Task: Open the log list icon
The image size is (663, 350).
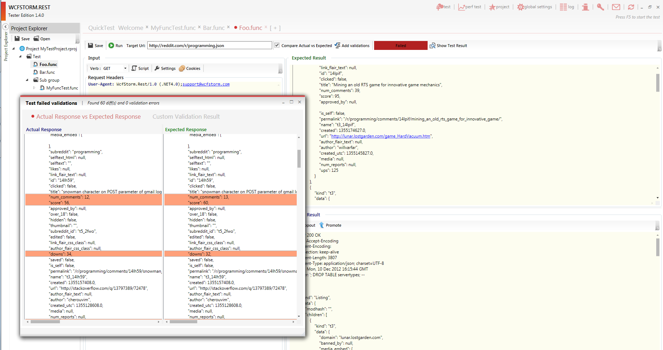Action: (563, 7)
